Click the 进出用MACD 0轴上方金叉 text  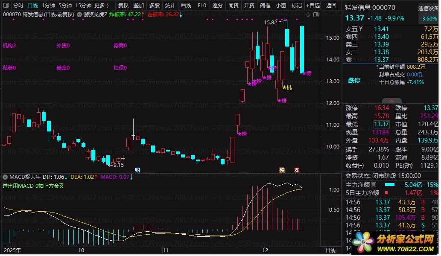(33, 186)
